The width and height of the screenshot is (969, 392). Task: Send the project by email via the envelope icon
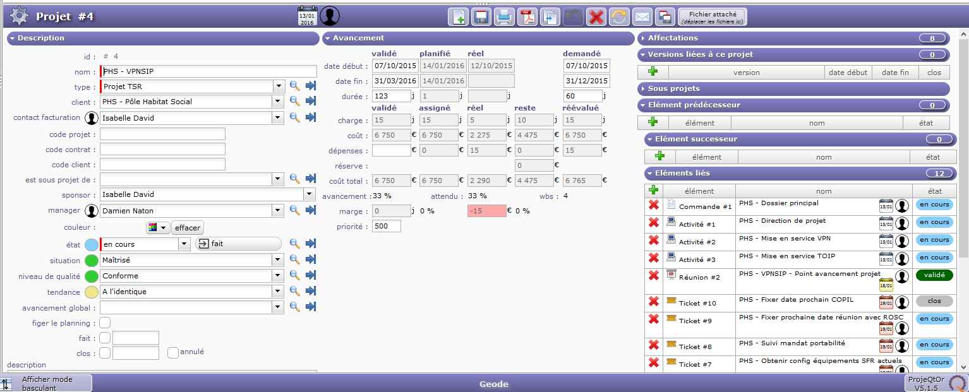pyautogui.click(x=642, y=17)
